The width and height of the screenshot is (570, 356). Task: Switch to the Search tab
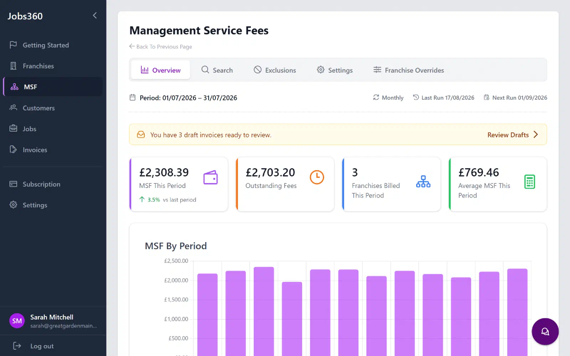tap(217, 70)
